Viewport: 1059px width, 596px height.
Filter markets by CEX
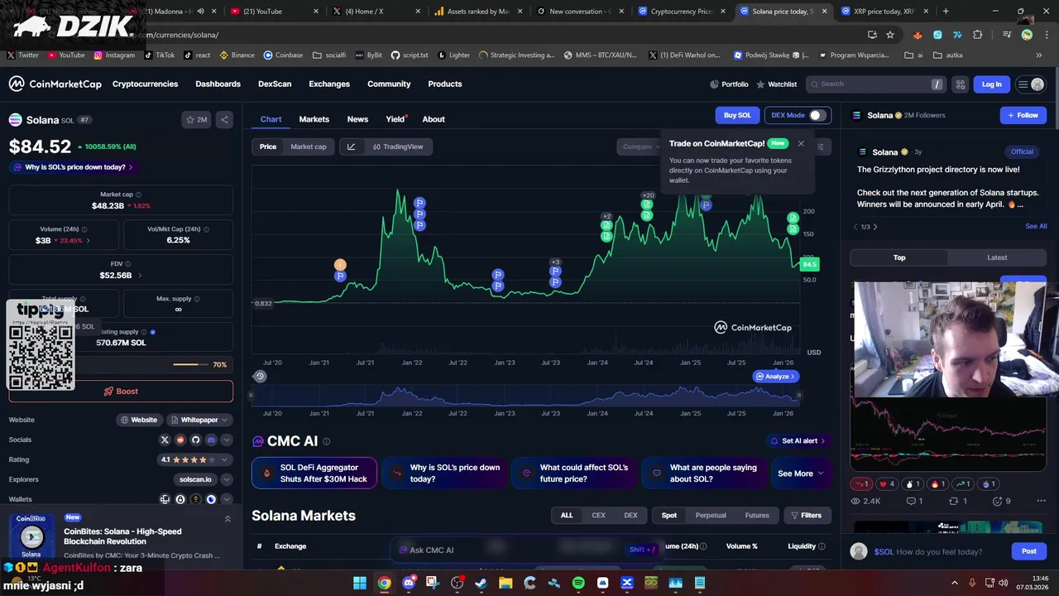[x=598, y=515]
